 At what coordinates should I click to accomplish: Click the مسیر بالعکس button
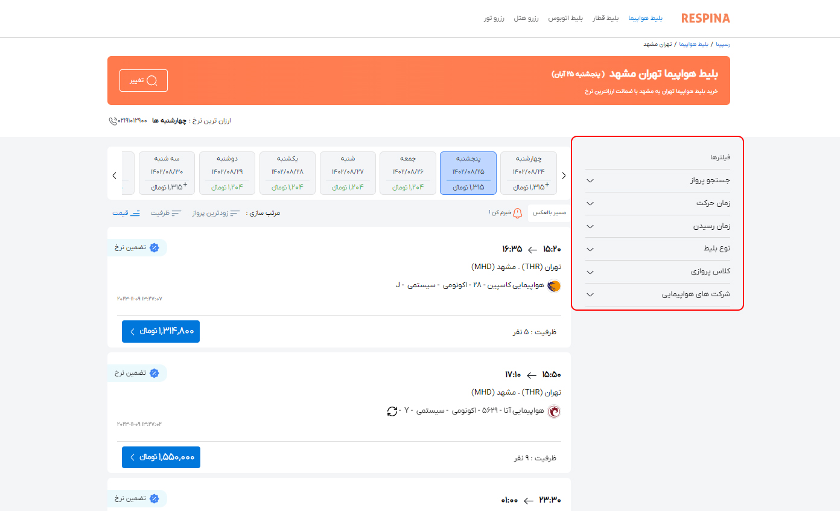(x=550, y=213)
